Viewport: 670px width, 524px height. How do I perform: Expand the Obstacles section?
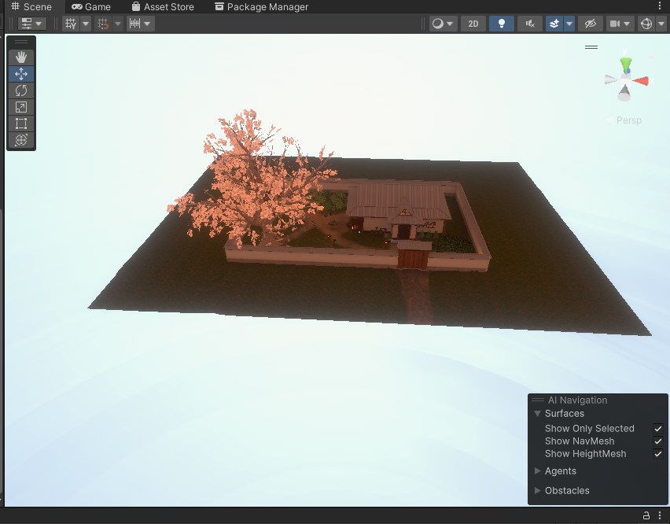coord(538,491)
